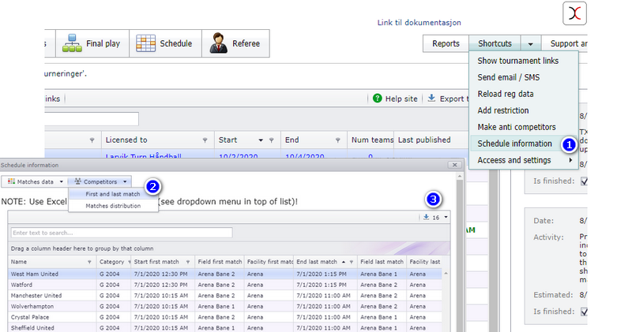Click the green Help site question icon
632x332 pixels.
point(378,99)
